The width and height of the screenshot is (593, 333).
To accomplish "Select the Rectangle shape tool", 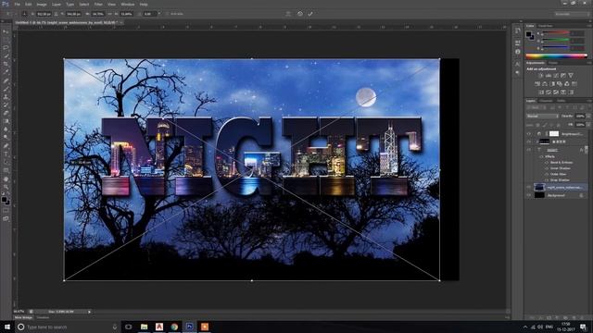I will point(6,170).
